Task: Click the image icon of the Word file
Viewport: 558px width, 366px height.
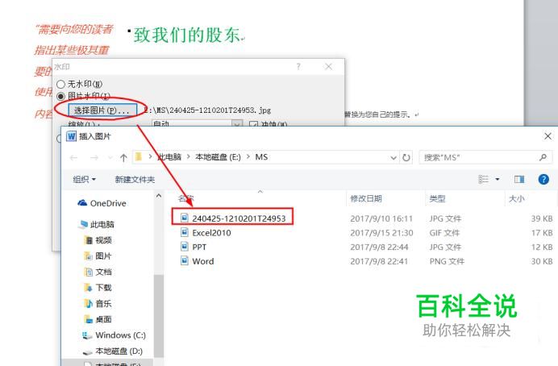Action: [x=185, y=260]
